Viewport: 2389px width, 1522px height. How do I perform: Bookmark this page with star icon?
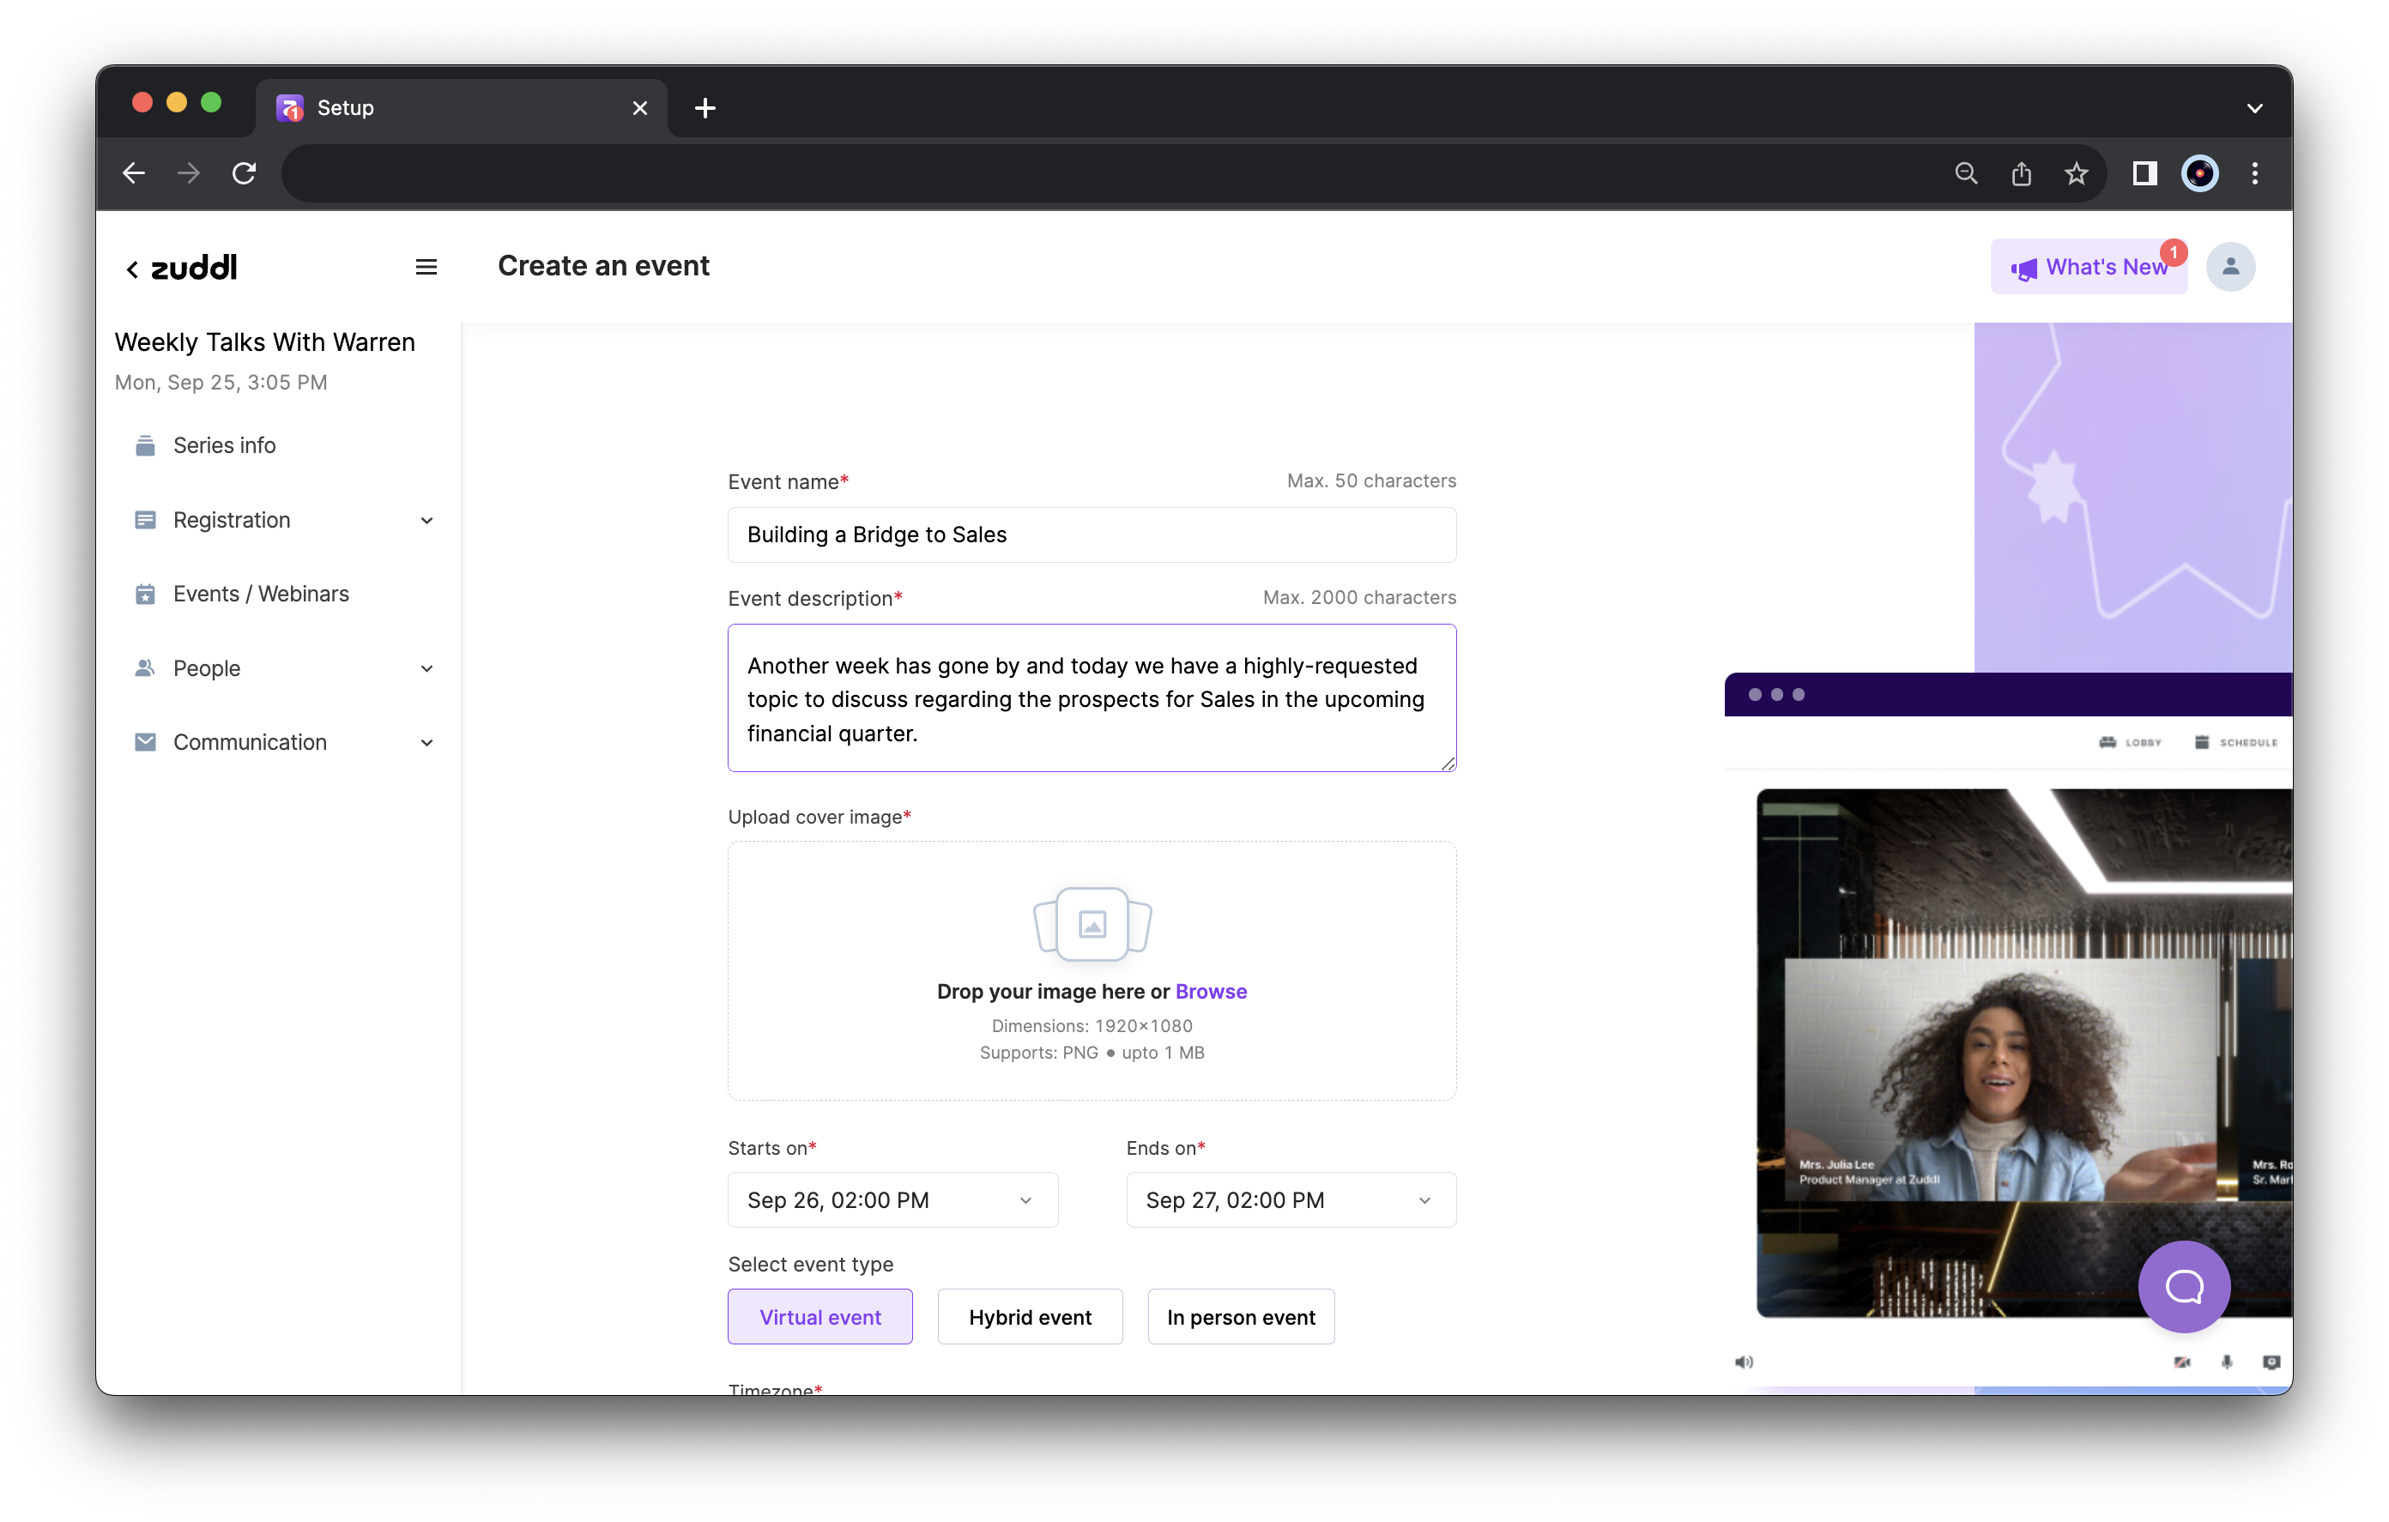coord(2077,173)
